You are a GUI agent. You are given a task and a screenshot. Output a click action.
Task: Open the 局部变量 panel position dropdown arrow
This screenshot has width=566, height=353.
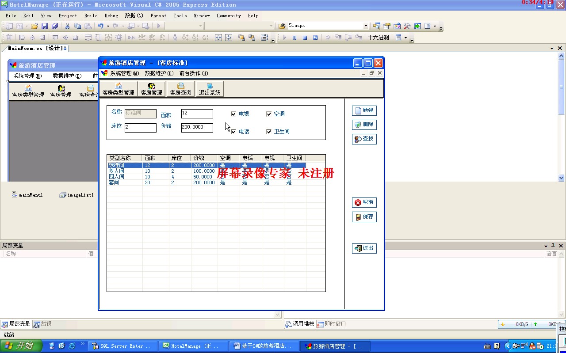click(x=546, y=246)
